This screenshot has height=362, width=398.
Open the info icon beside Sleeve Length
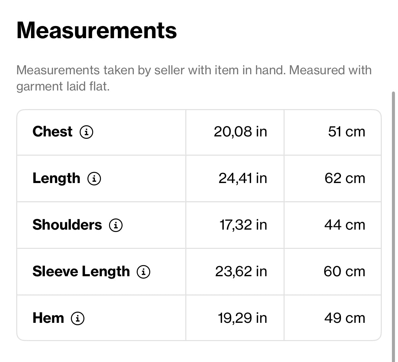(x=143, y=271)
